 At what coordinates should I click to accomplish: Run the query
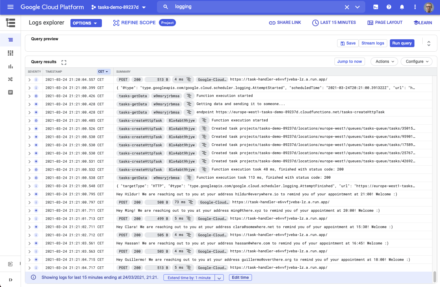pos(402,43)
